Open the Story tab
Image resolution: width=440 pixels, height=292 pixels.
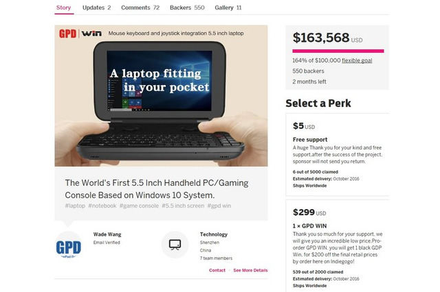coord(63,8)
